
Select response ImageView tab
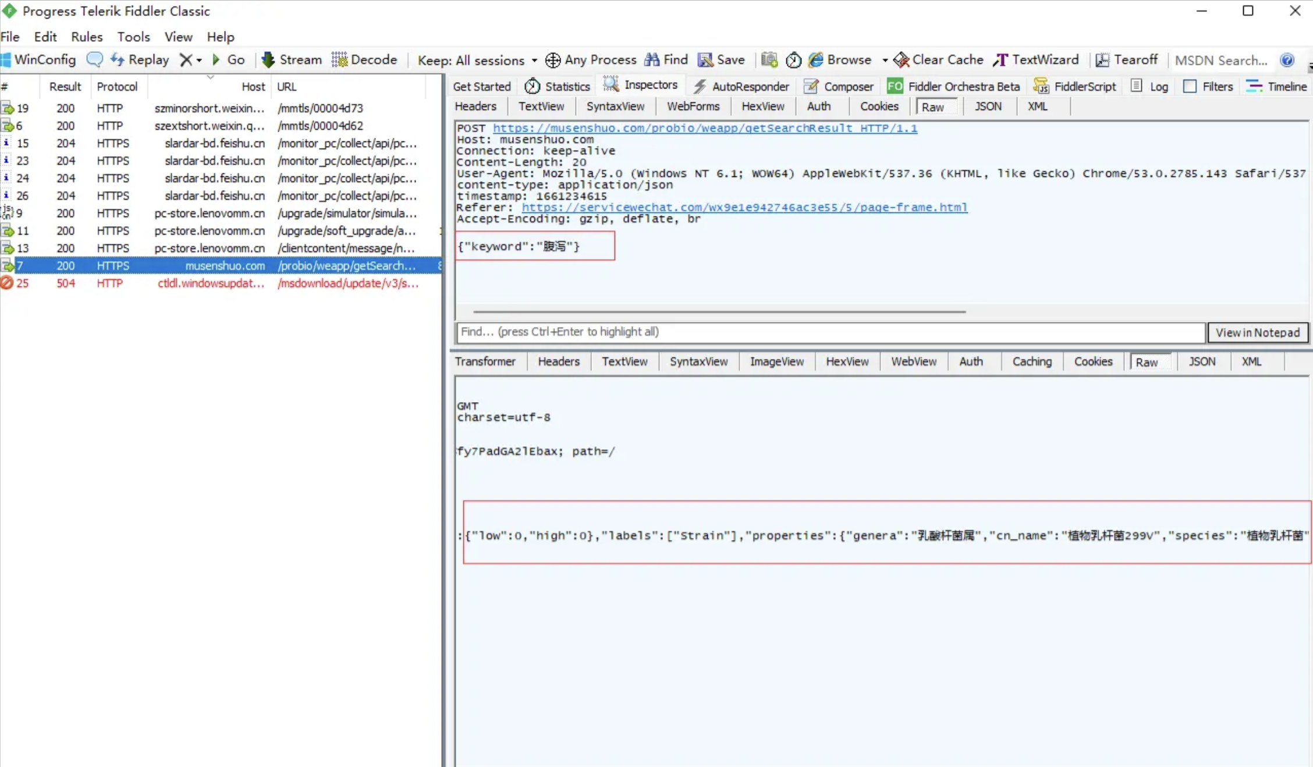coord(776,361)
